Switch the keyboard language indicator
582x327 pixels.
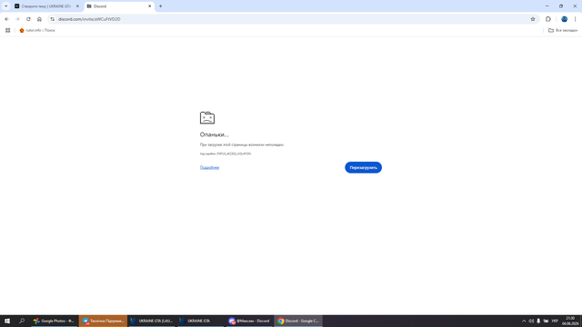click(x=555, y=321)
